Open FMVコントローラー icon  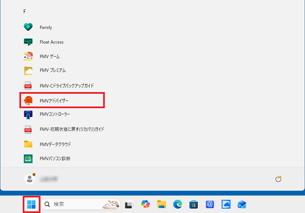coord(28,115)
